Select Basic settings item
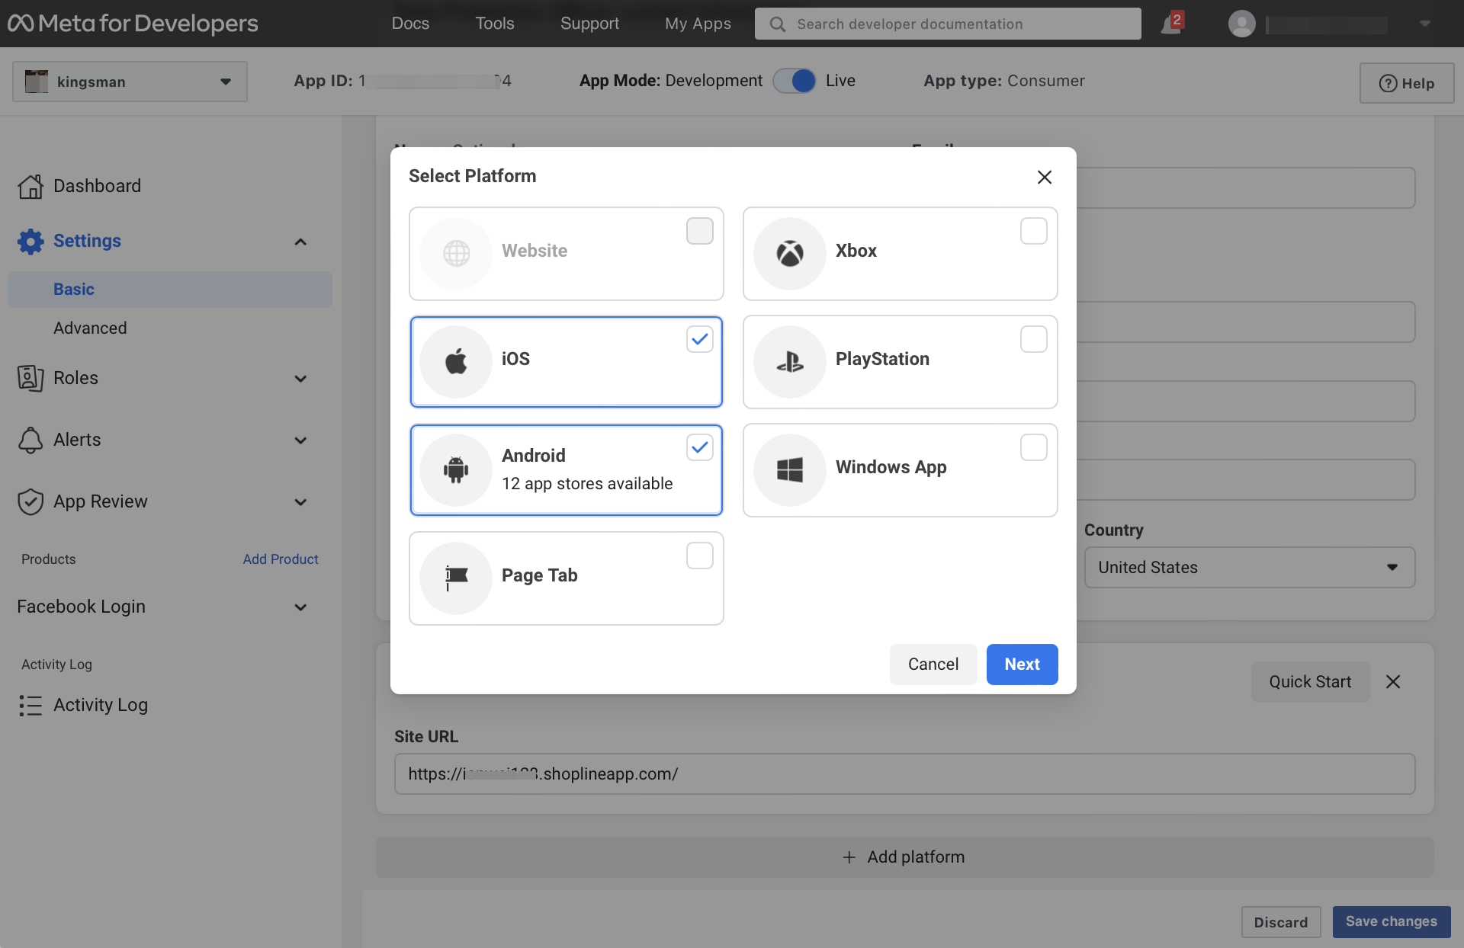Viewport: 1464px width, 948px height. pos(170,290)
